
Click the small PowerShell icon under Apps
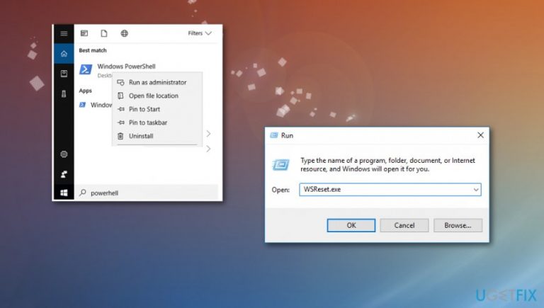83,105
